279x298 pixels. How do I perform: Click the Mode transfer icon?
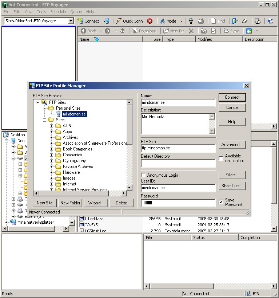tap(163, 21)
